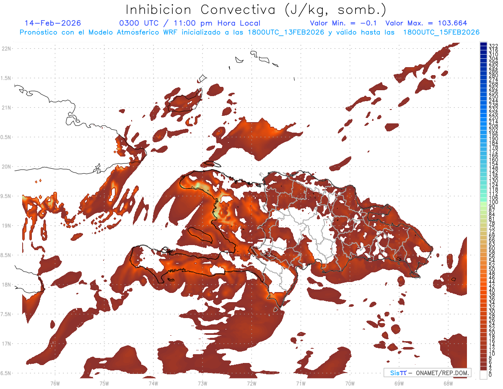Click the '322' value on the color scale
Screen dimensions: 503x389
493,46
